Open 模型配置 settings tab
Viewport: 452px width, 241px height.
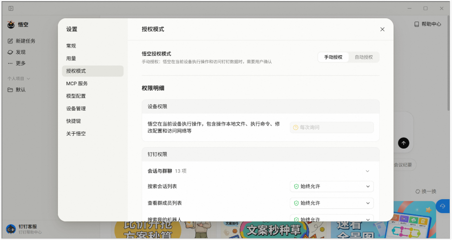[93, 96]
